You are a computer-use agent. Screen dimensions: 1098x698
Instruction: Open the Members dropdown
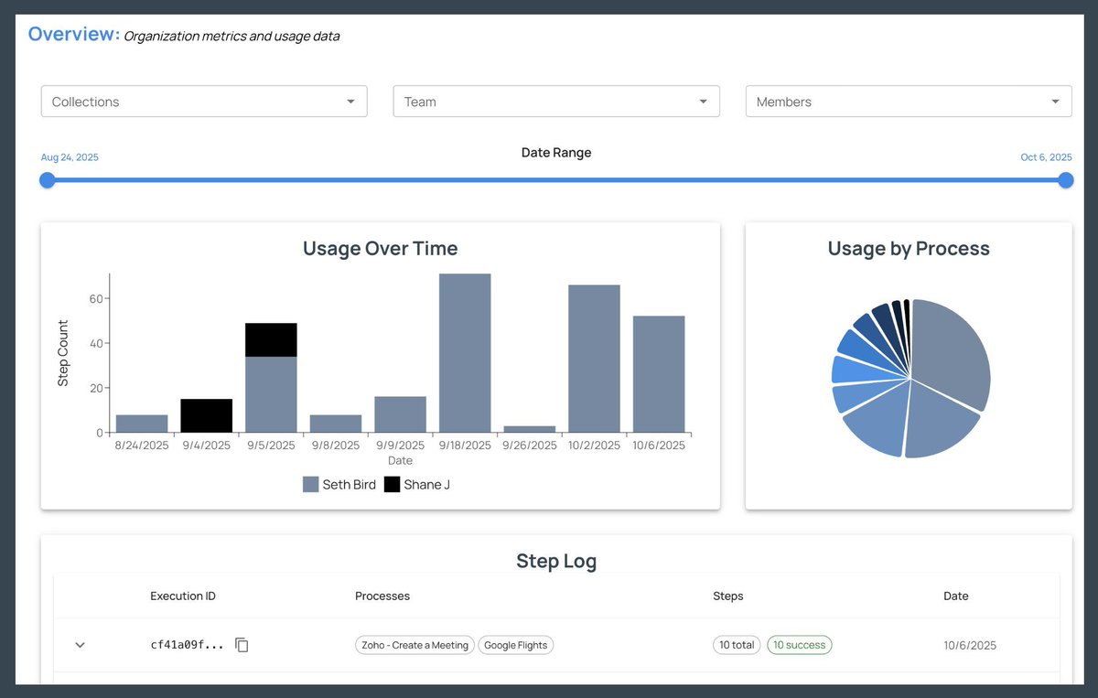[x=909, y=102]
